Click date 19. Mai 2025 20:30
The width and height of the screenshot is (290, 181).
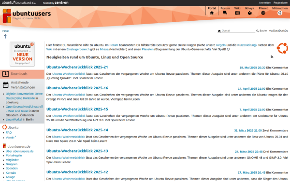[252, 68]
